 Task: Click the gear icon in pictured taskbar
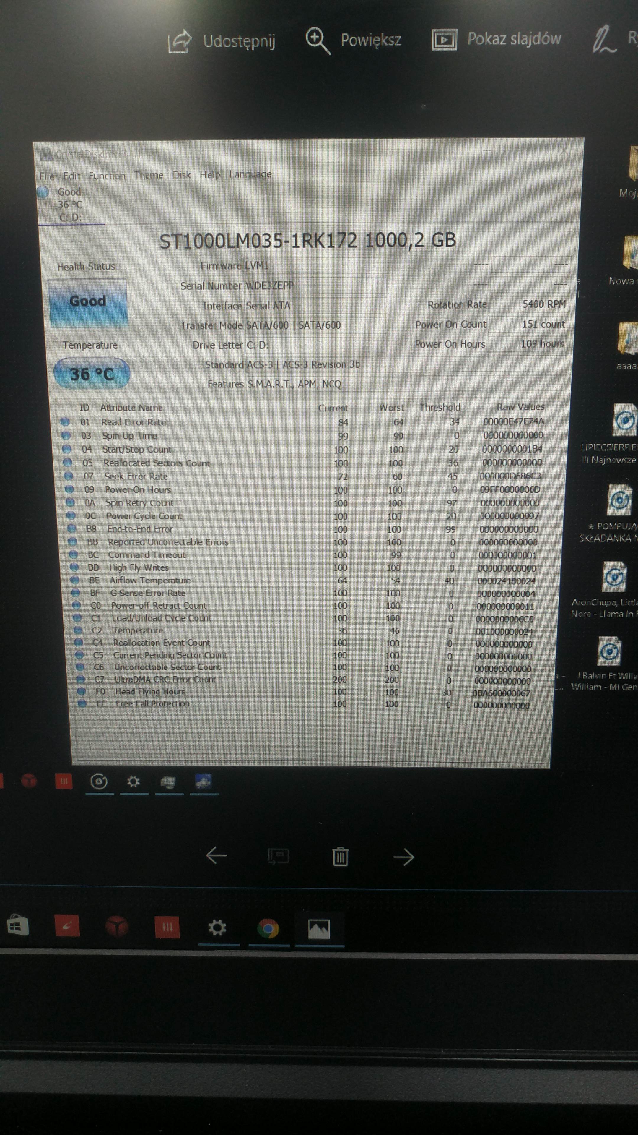point(133,781)
